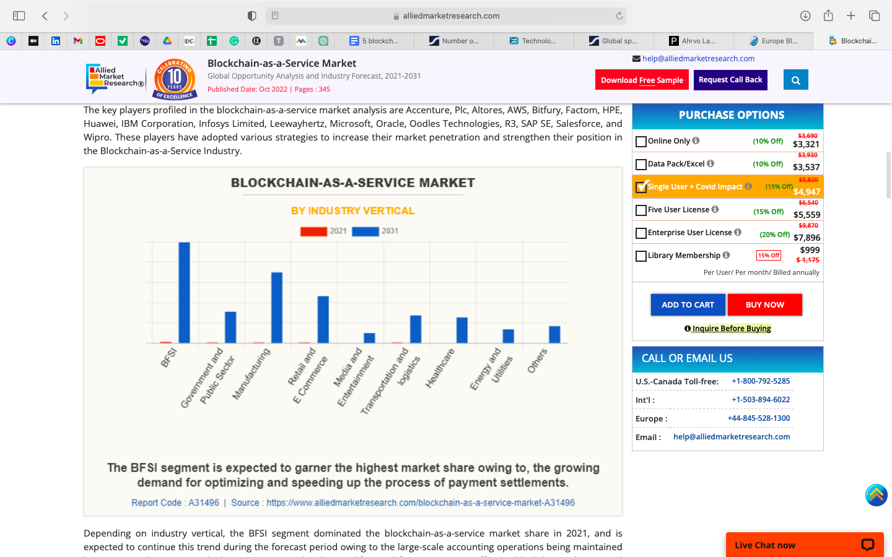Open Inquire Before Buying link
Image resolution: width=892 pixels, height=557 pixels.
[x=728, y=329]
